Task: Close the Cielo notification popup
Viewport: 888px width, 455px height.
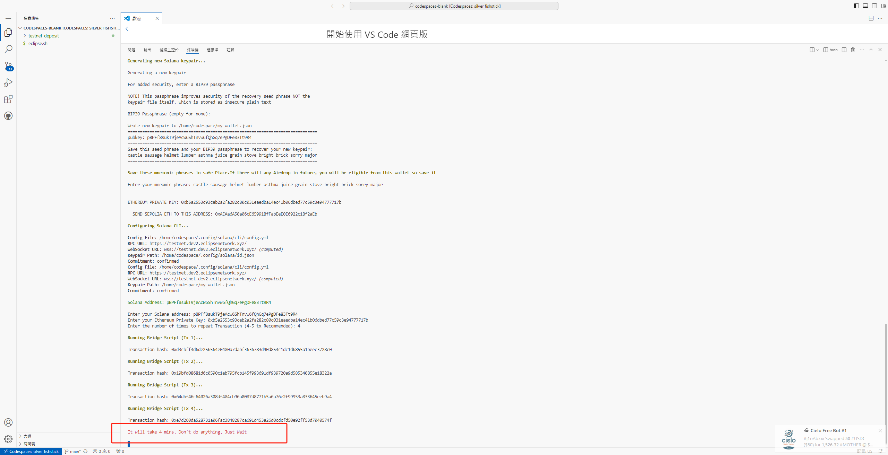Action: (880, 431)
